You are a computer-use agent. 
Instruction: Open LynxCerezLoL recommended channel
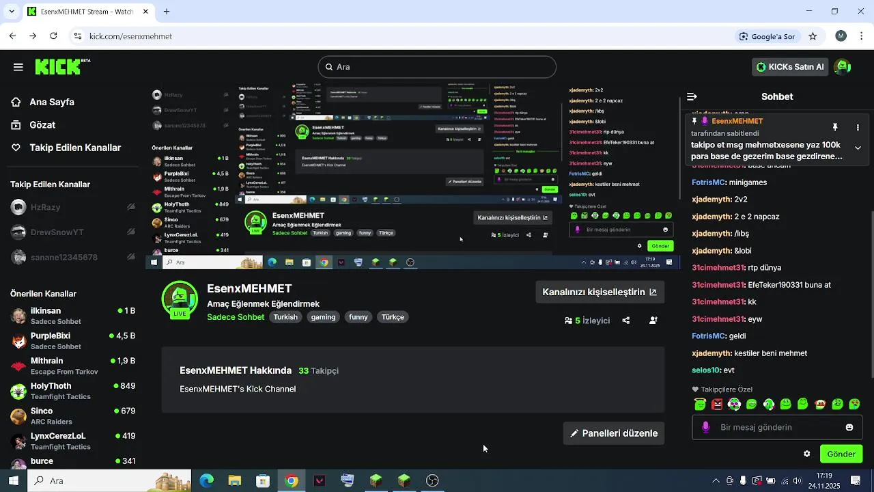(73, 441)
